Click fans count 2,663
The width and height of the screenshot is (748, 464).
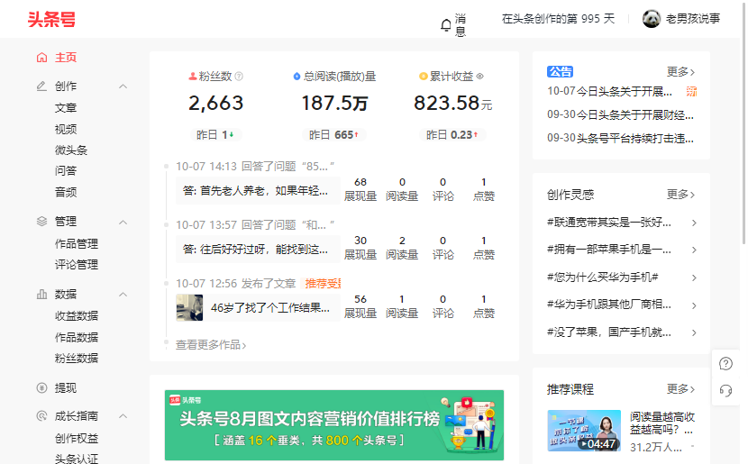tap(215, 103)
